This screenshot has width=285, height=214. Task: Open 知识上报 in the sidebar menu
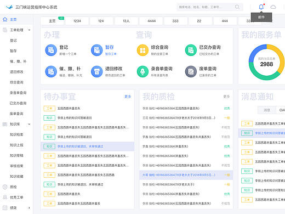16,145
